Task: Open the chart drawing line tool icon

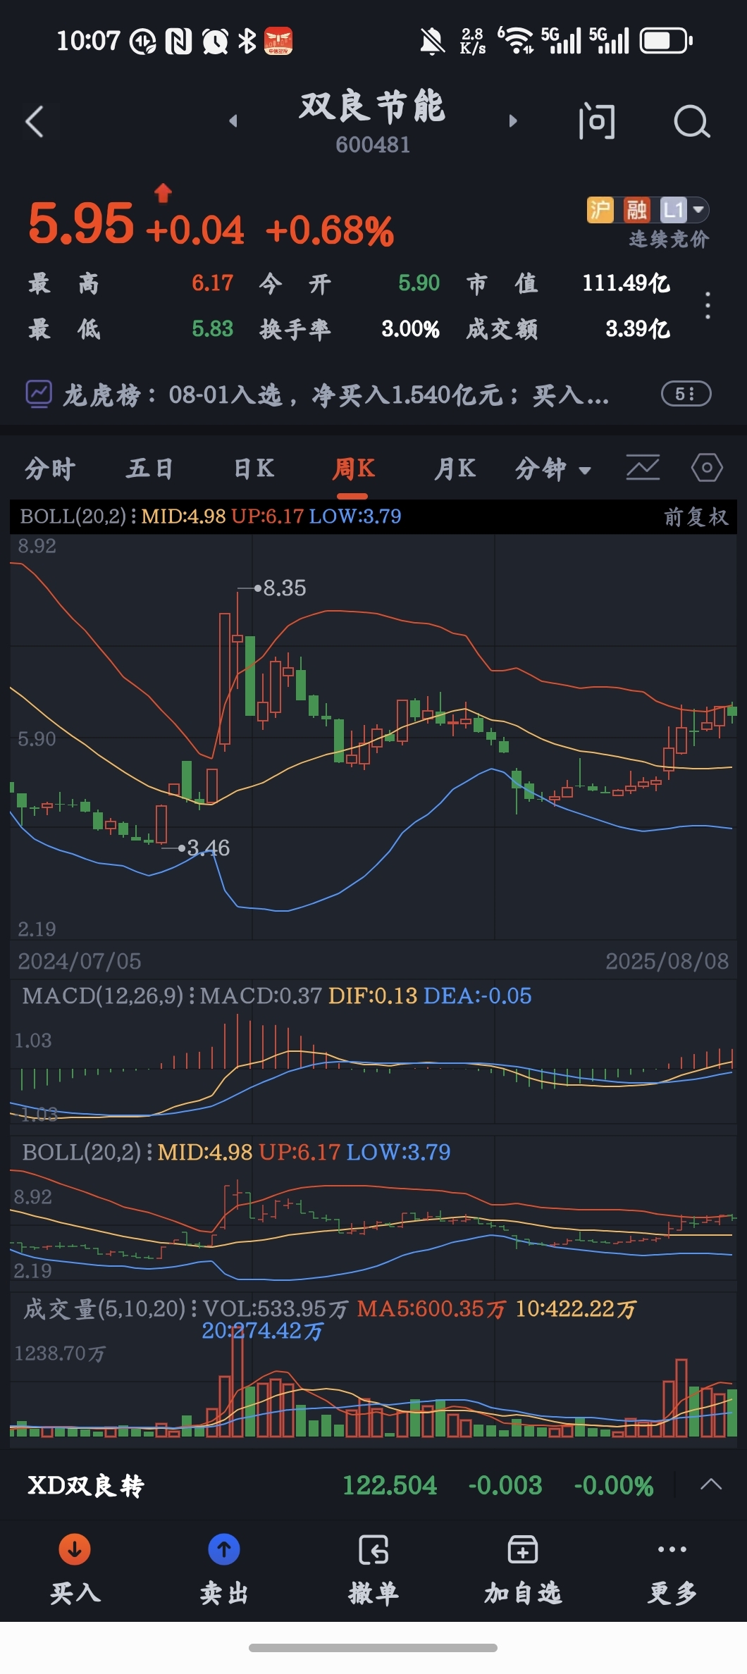Action: pos(643,467)
